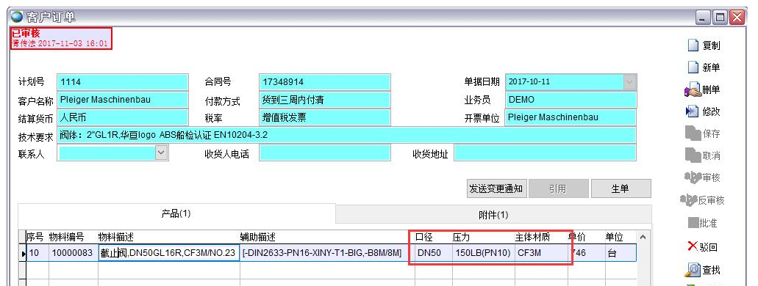Click the DN50 caliber cell
The height and width of the screenshot is (286, 758).
point(434,253)
